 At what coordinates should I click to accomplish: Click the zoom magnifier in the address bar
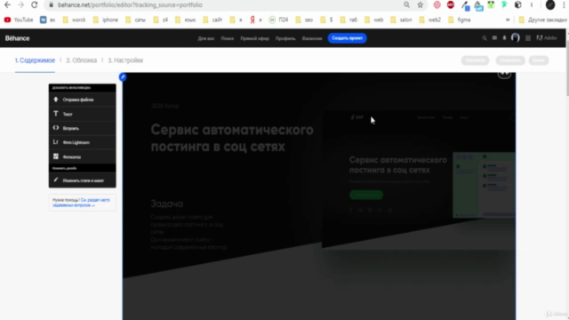coord(407,5)
